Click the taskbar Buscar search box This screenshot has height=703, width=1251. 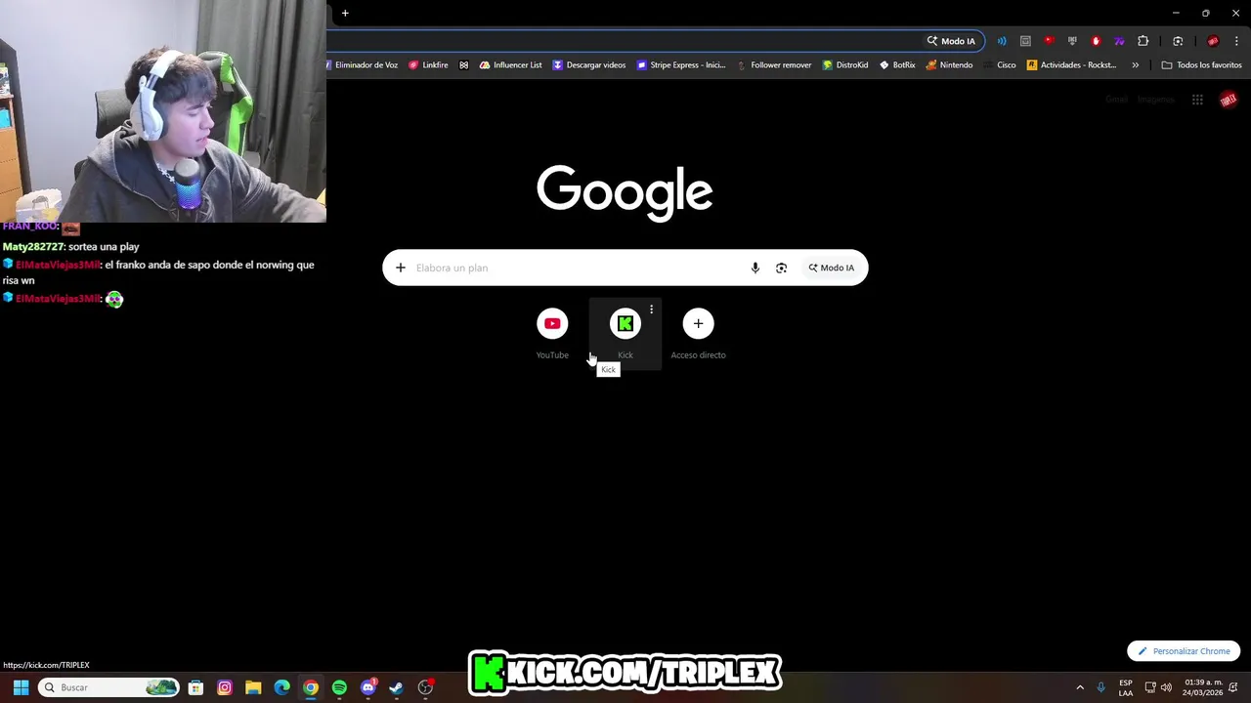click(109, 687)
